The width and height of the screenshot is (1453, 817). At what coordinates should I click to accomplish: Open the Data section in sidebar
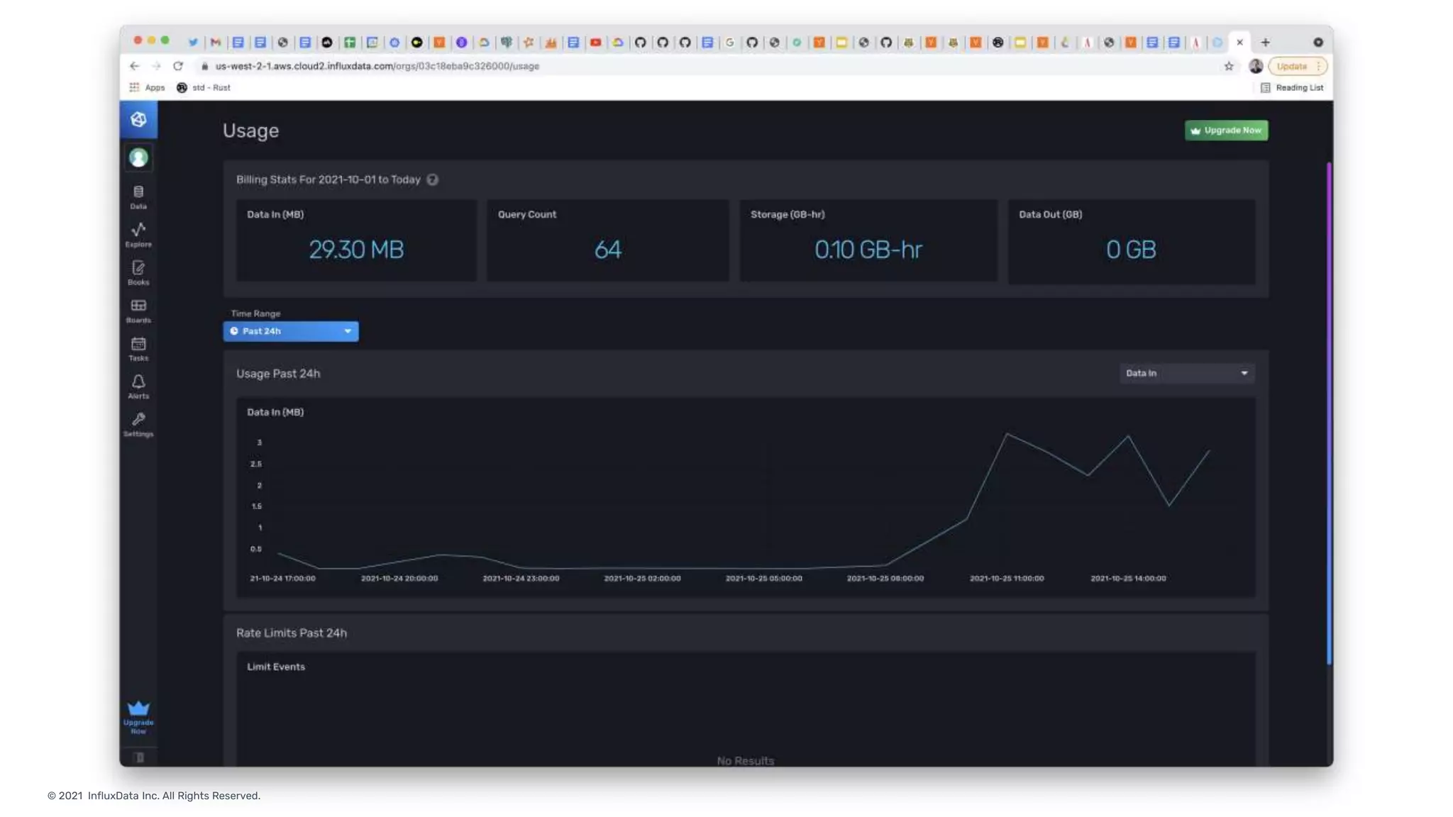coord(138,196)
